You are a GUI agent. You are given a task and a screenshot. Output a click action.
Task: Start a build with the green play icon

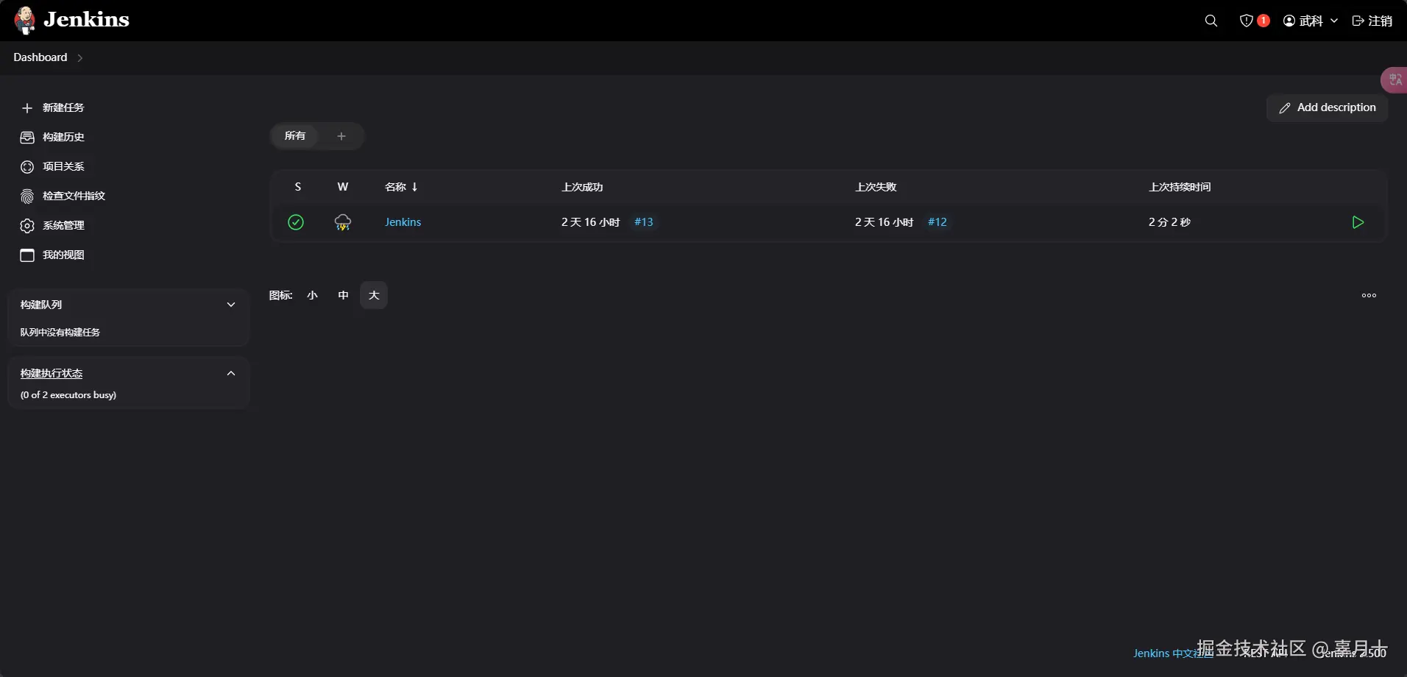[x=1358, y=222]
